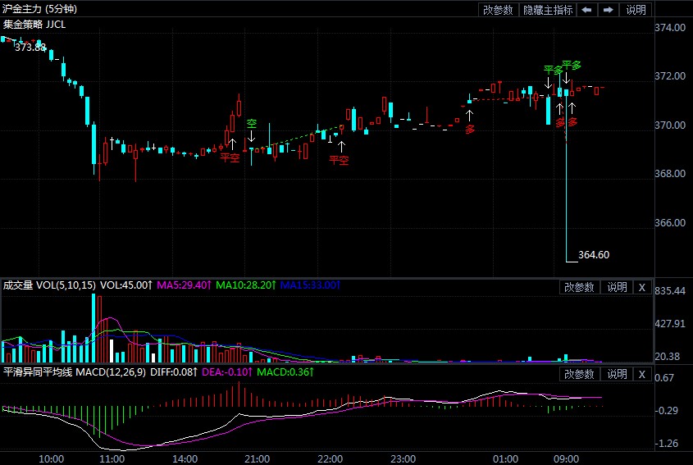Click the 22:00 time axis label

click(331, 458)
